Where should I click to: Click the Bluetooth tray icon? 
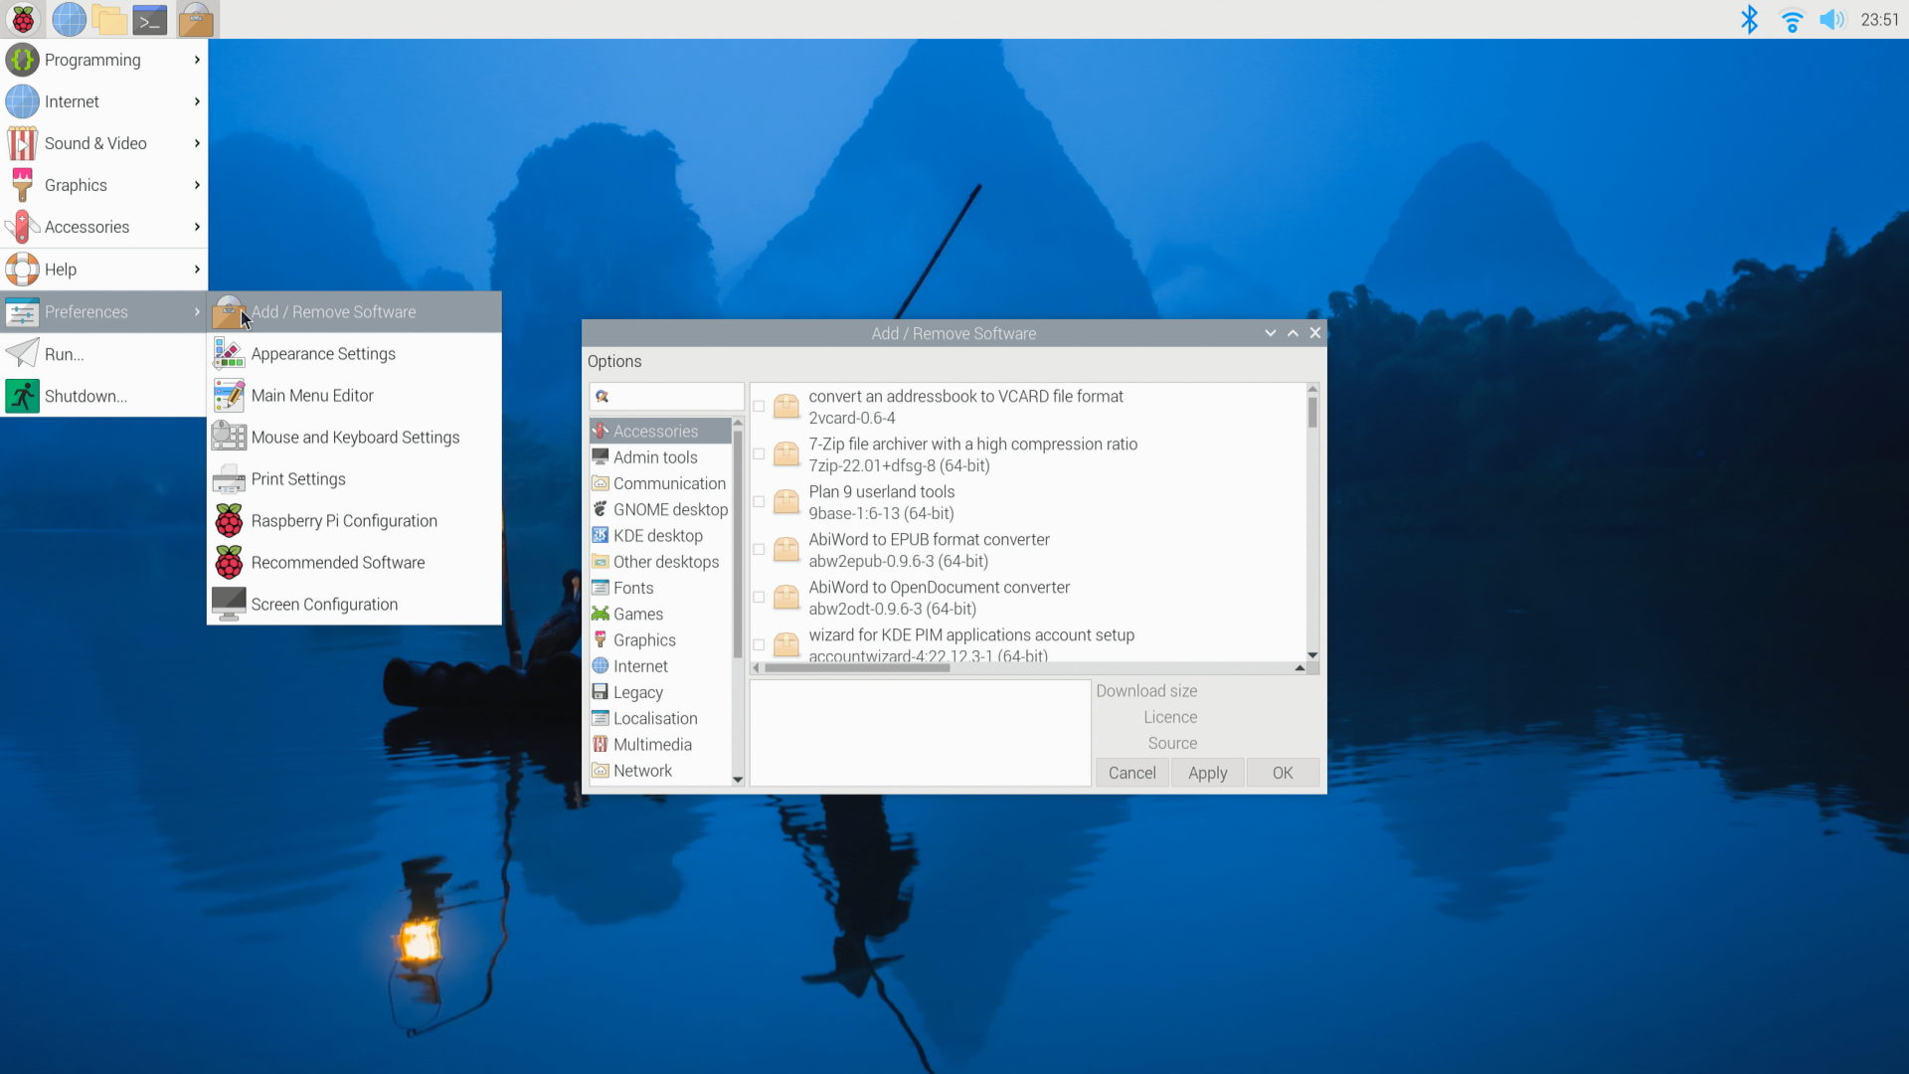click(x=1749, y=19)
